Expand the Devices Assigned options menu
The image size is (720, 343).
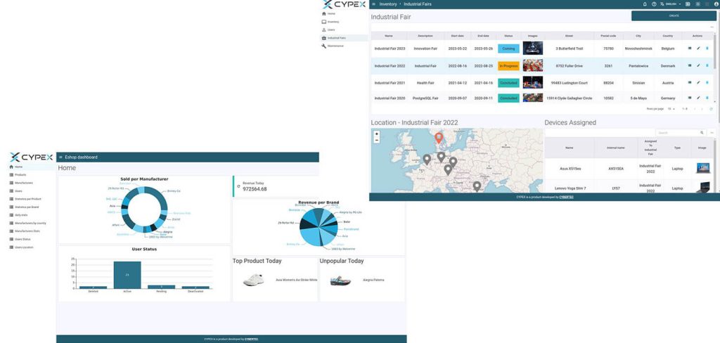pos(712,132)
